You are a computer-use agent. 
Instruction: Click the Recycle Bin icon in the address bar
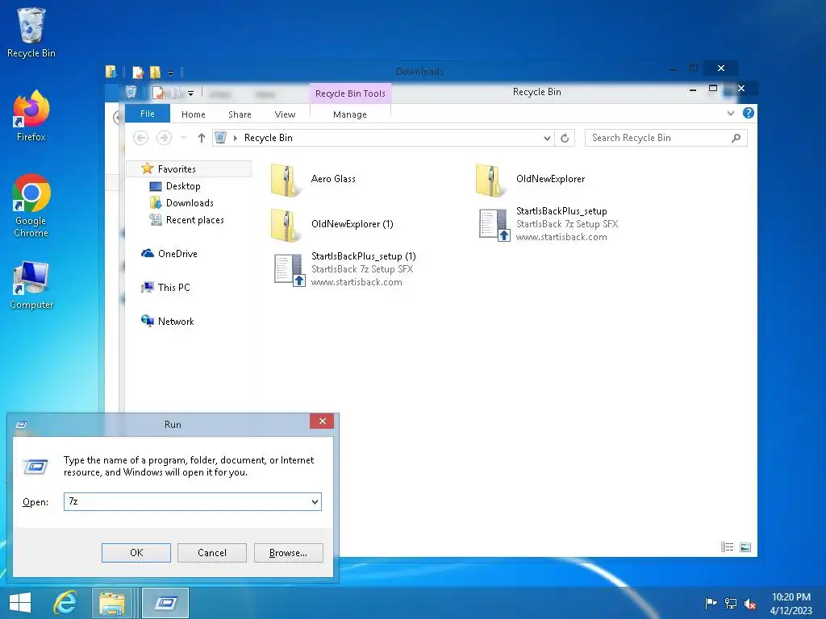click(x=221, y=138)
